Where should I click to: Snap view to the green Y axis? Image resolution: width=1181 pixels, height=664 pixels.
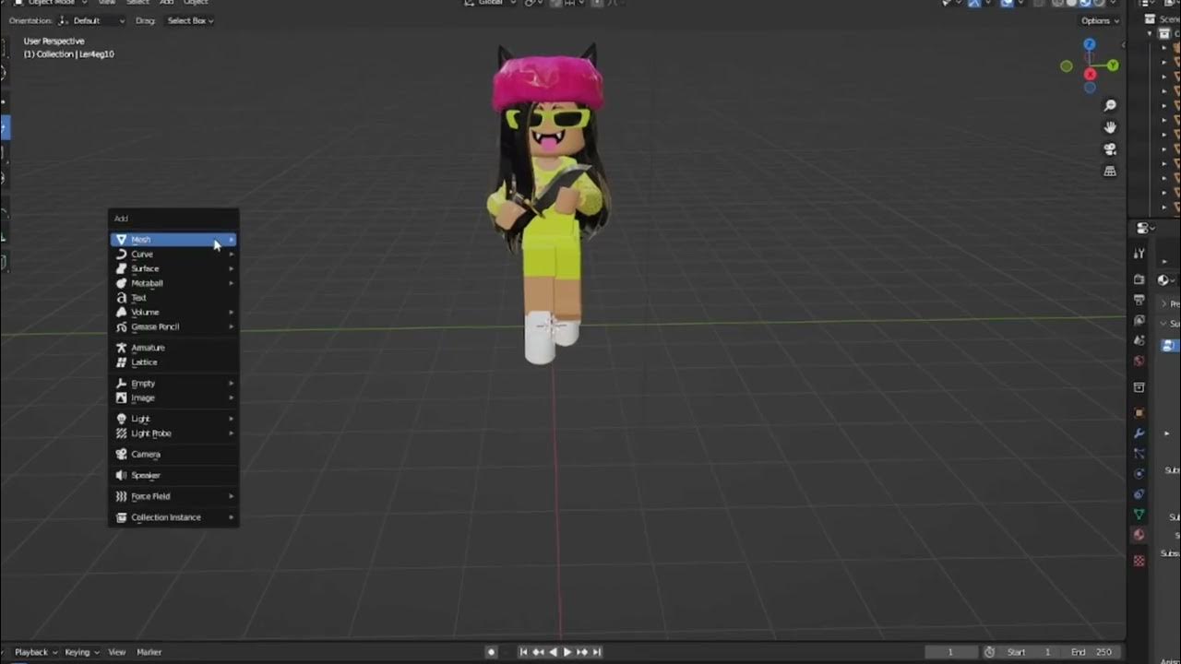[1113, 65]
